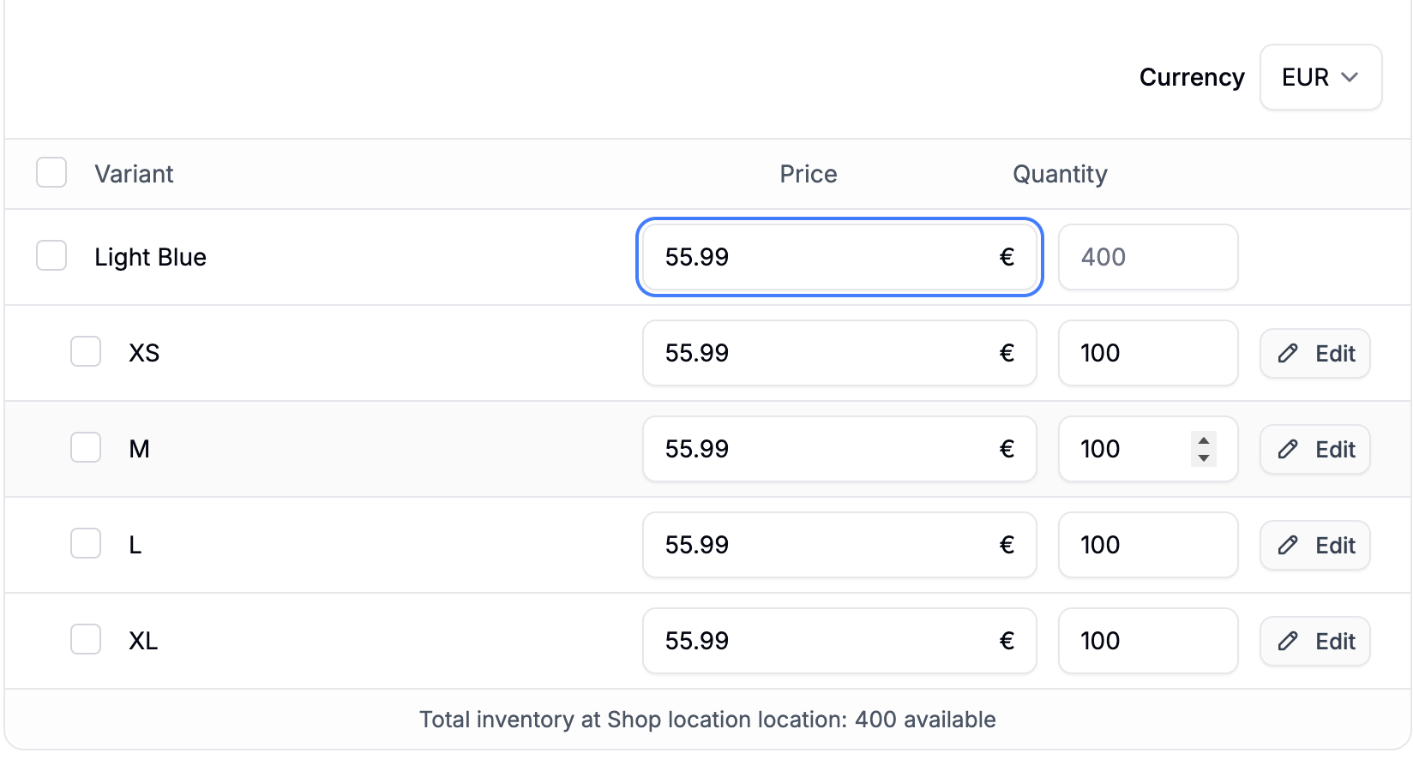1413x759 pixels.
Task: Click the pencil icon in L row
Action: [1288, 546]
